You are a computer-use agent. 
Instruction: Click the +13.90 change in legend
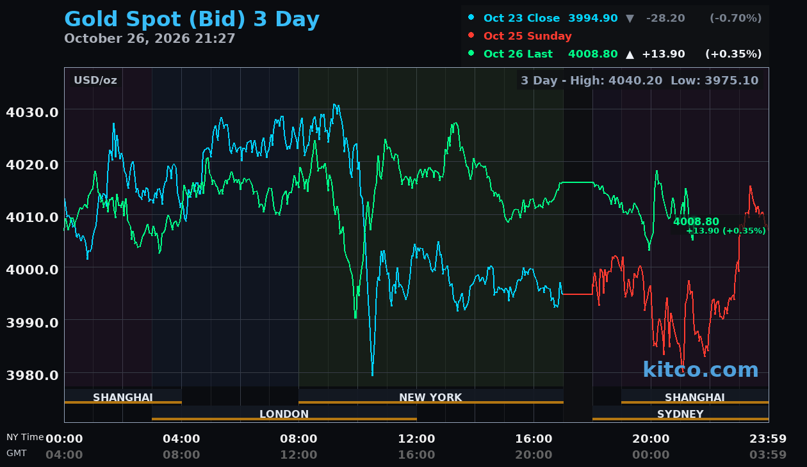(x=663, y=54)
